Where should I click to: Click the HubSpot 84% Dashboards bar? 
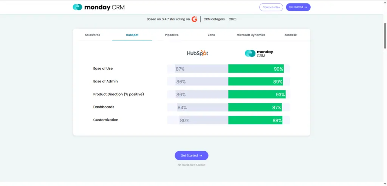tap(203, 107)
